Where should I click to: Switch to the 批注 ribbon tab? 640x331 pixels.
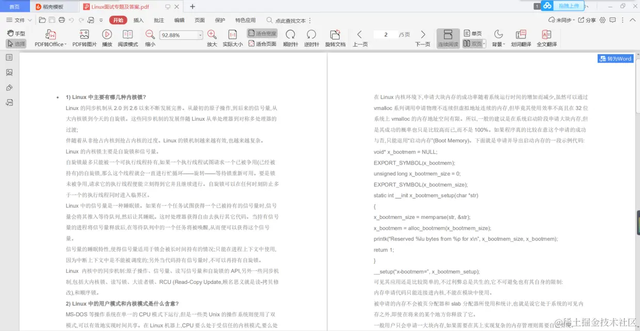pyautogui.click(x=159, y=20)
